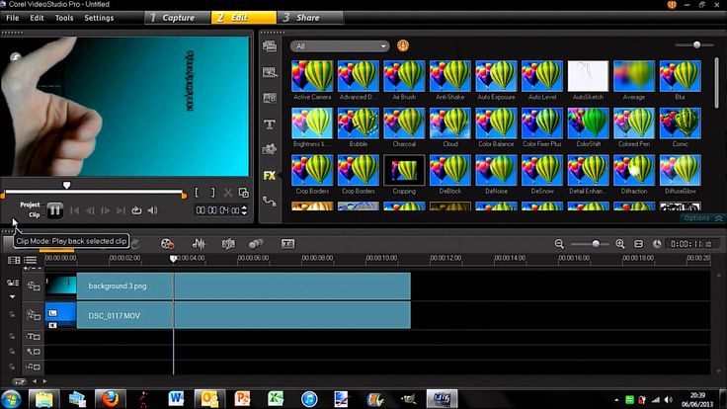Click the Mark-in bracket button

[197, 193]
